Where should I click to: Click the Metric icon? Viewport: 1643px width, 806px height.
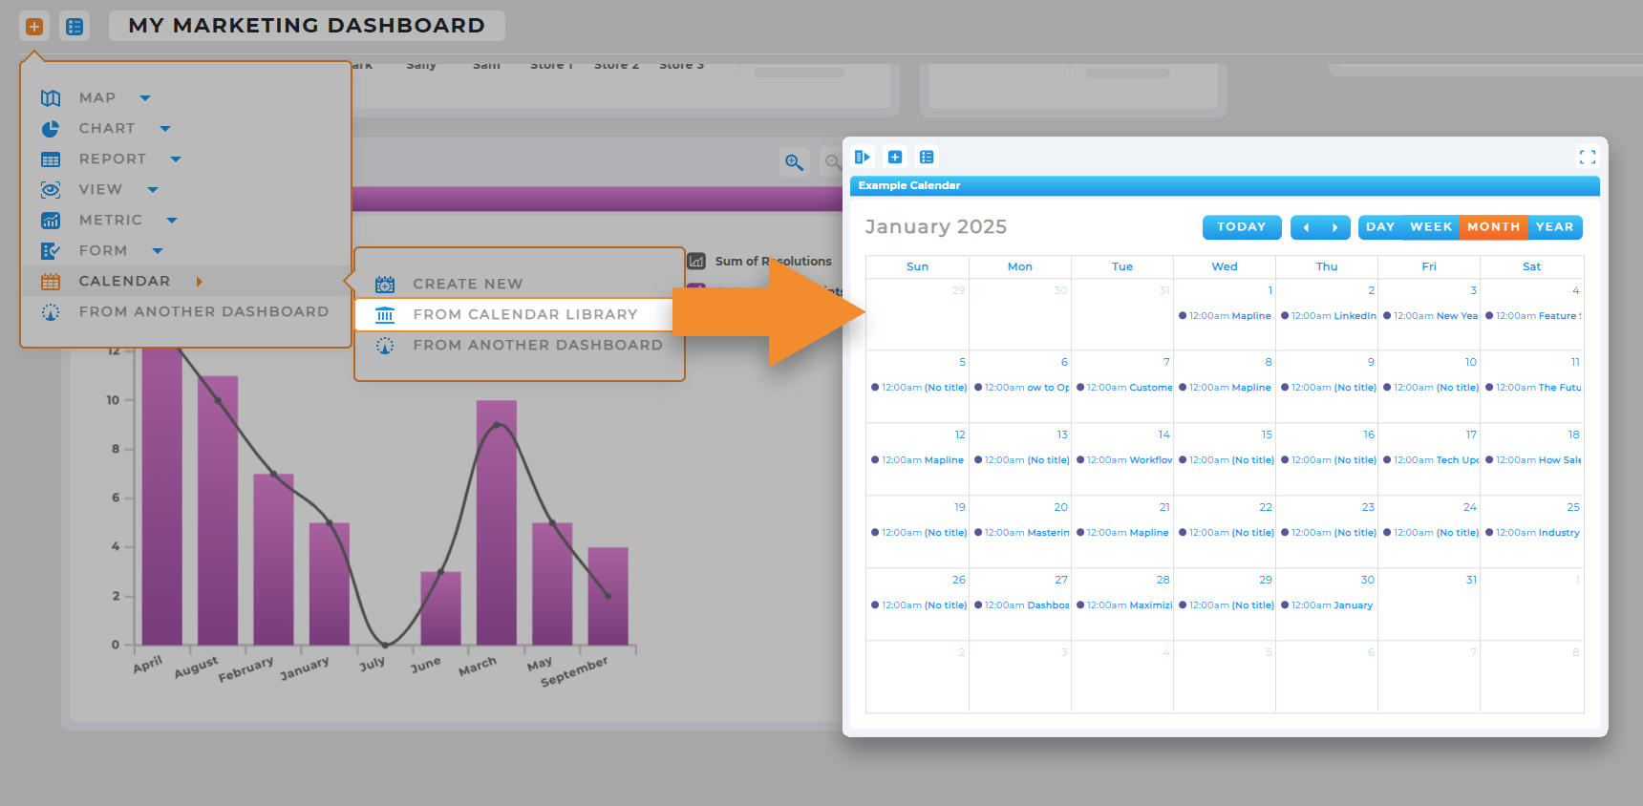click(51, 221)
